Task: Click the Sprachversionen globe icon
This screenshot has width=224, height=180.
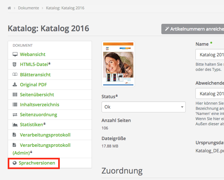Action: (14, 163)
